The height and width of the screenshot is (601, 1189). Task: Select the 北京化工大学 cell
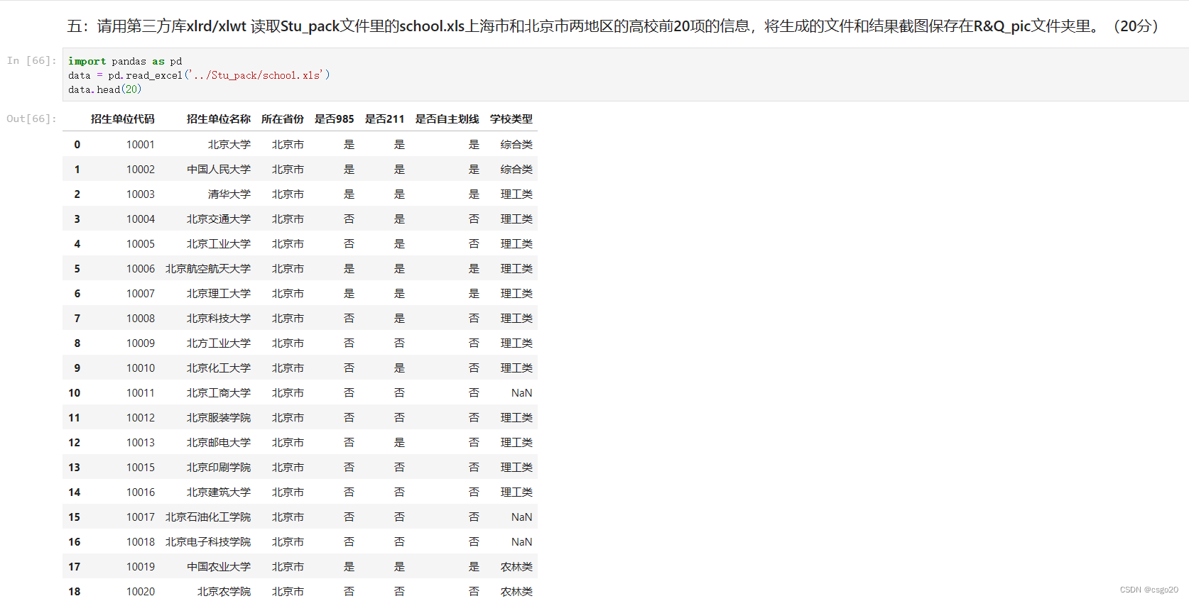point(218,368)
